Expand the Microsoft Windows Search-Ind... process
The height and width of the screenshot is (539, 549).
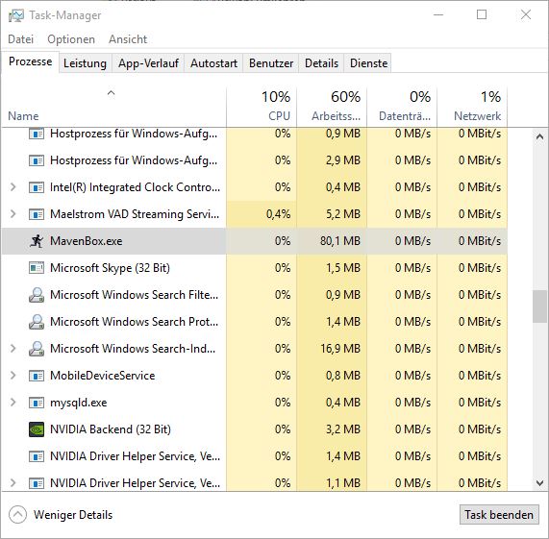click(12, 349)
